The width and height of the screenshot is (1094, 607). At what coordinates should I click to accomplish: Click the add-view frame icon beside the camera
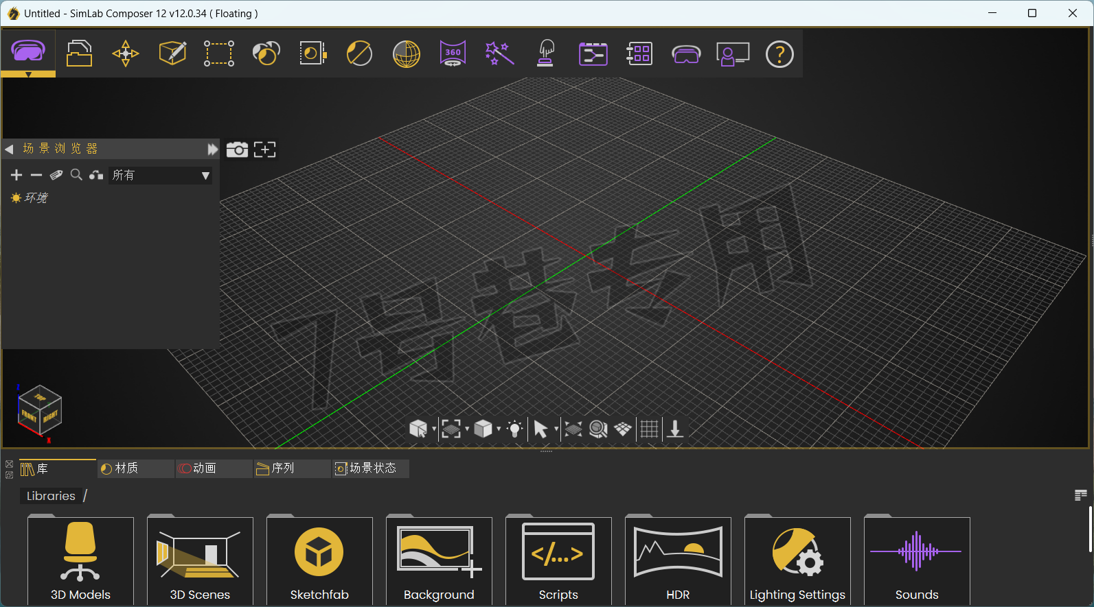(x=265, y=150)
